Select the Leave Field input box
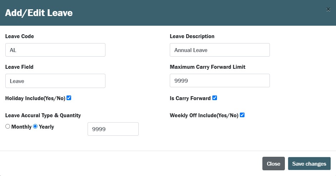 tap(55, 81)
